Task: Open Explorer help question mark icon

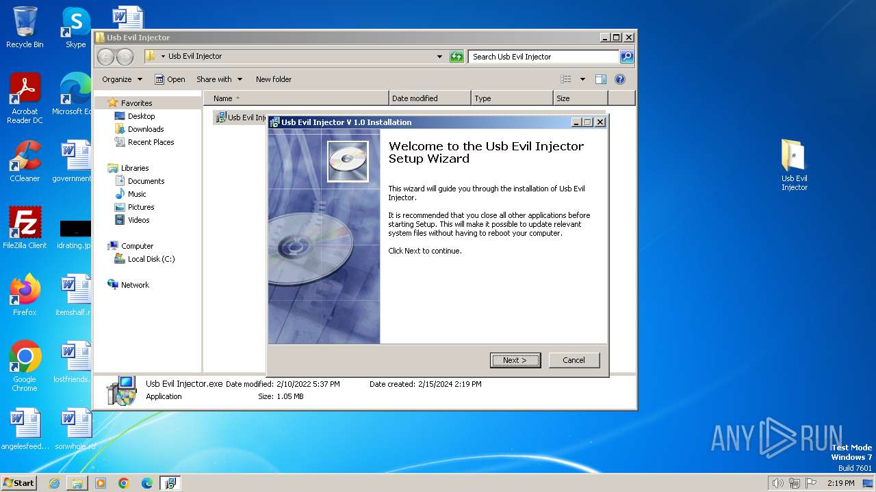Action: (620, 79)
